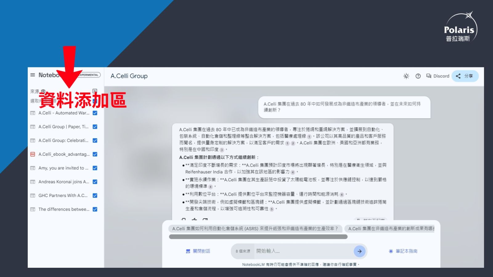
Task: Click the add source plus icon
Action: click(x=95, y=91)
